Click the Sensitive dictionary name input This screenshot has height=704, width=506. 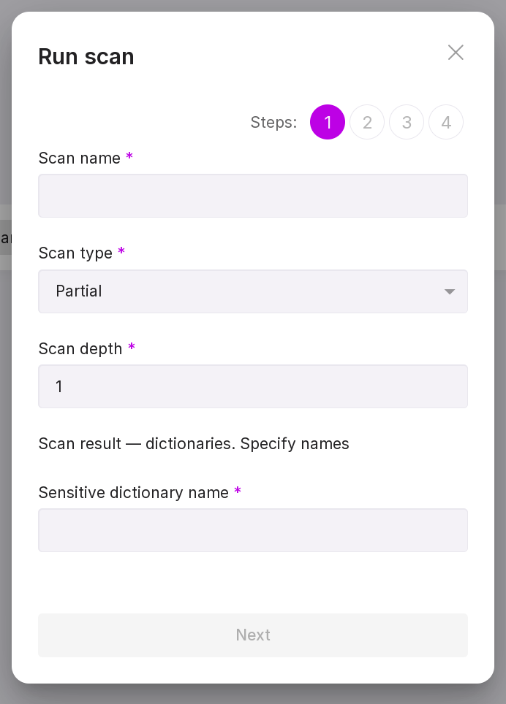click(253, 530)
